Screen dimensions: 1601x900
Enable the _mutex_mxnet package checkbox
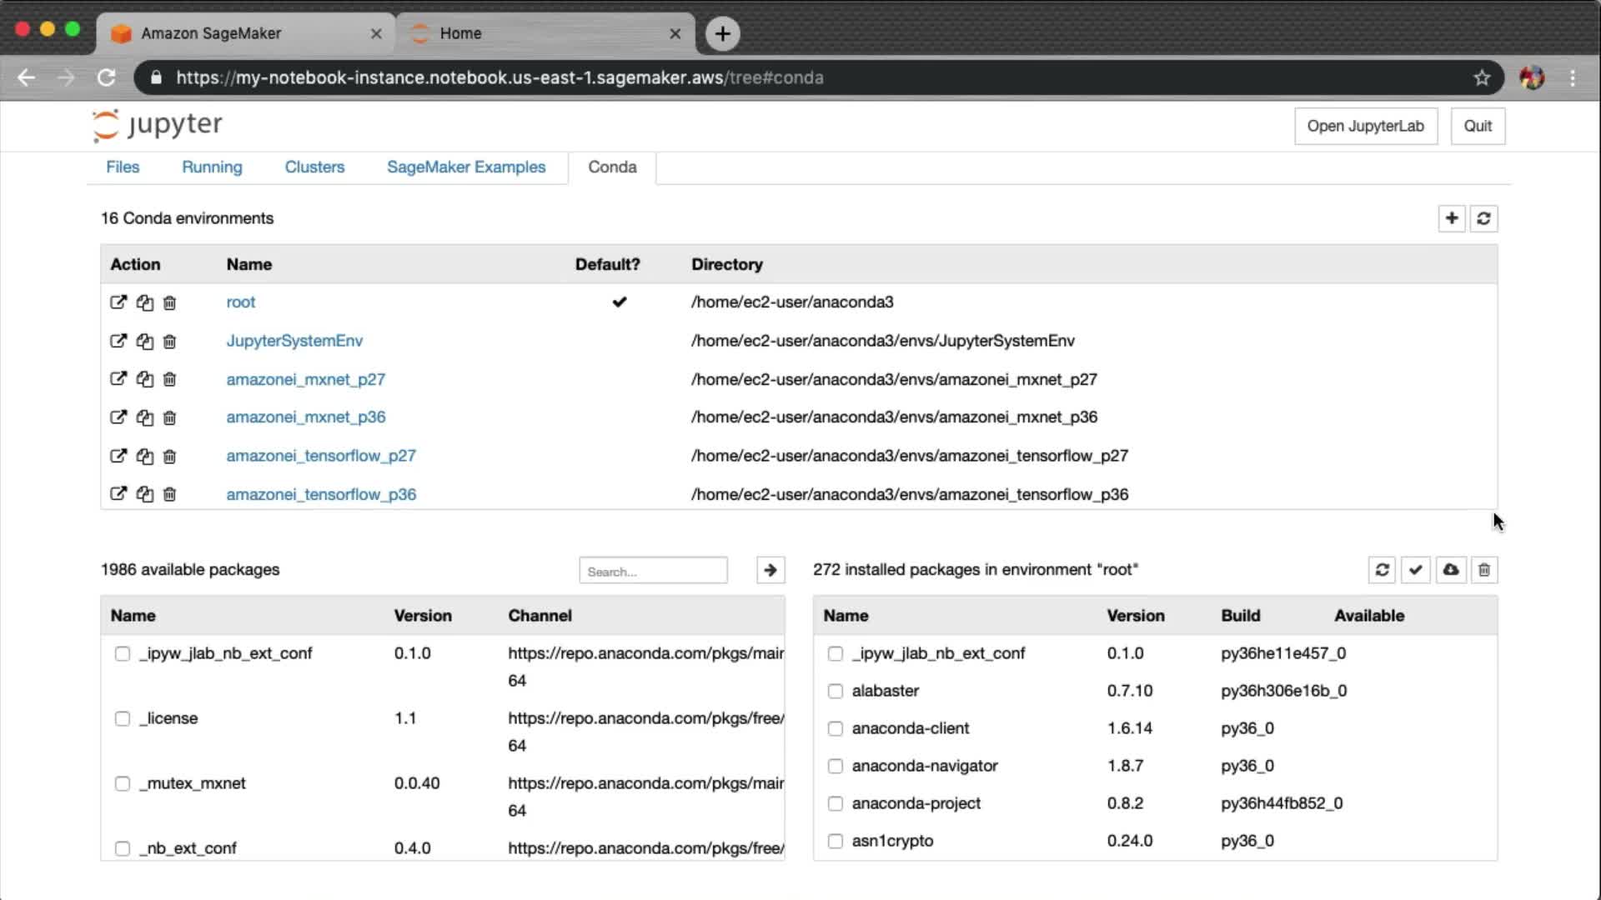click(123, 783)
